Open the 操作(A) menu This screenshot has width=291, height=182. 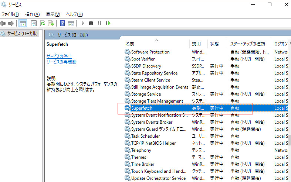[x=33, y=14]
